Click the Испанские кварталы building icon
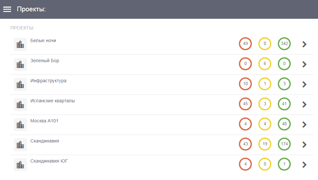The image size is (318, 180). [x=20, y=105]
